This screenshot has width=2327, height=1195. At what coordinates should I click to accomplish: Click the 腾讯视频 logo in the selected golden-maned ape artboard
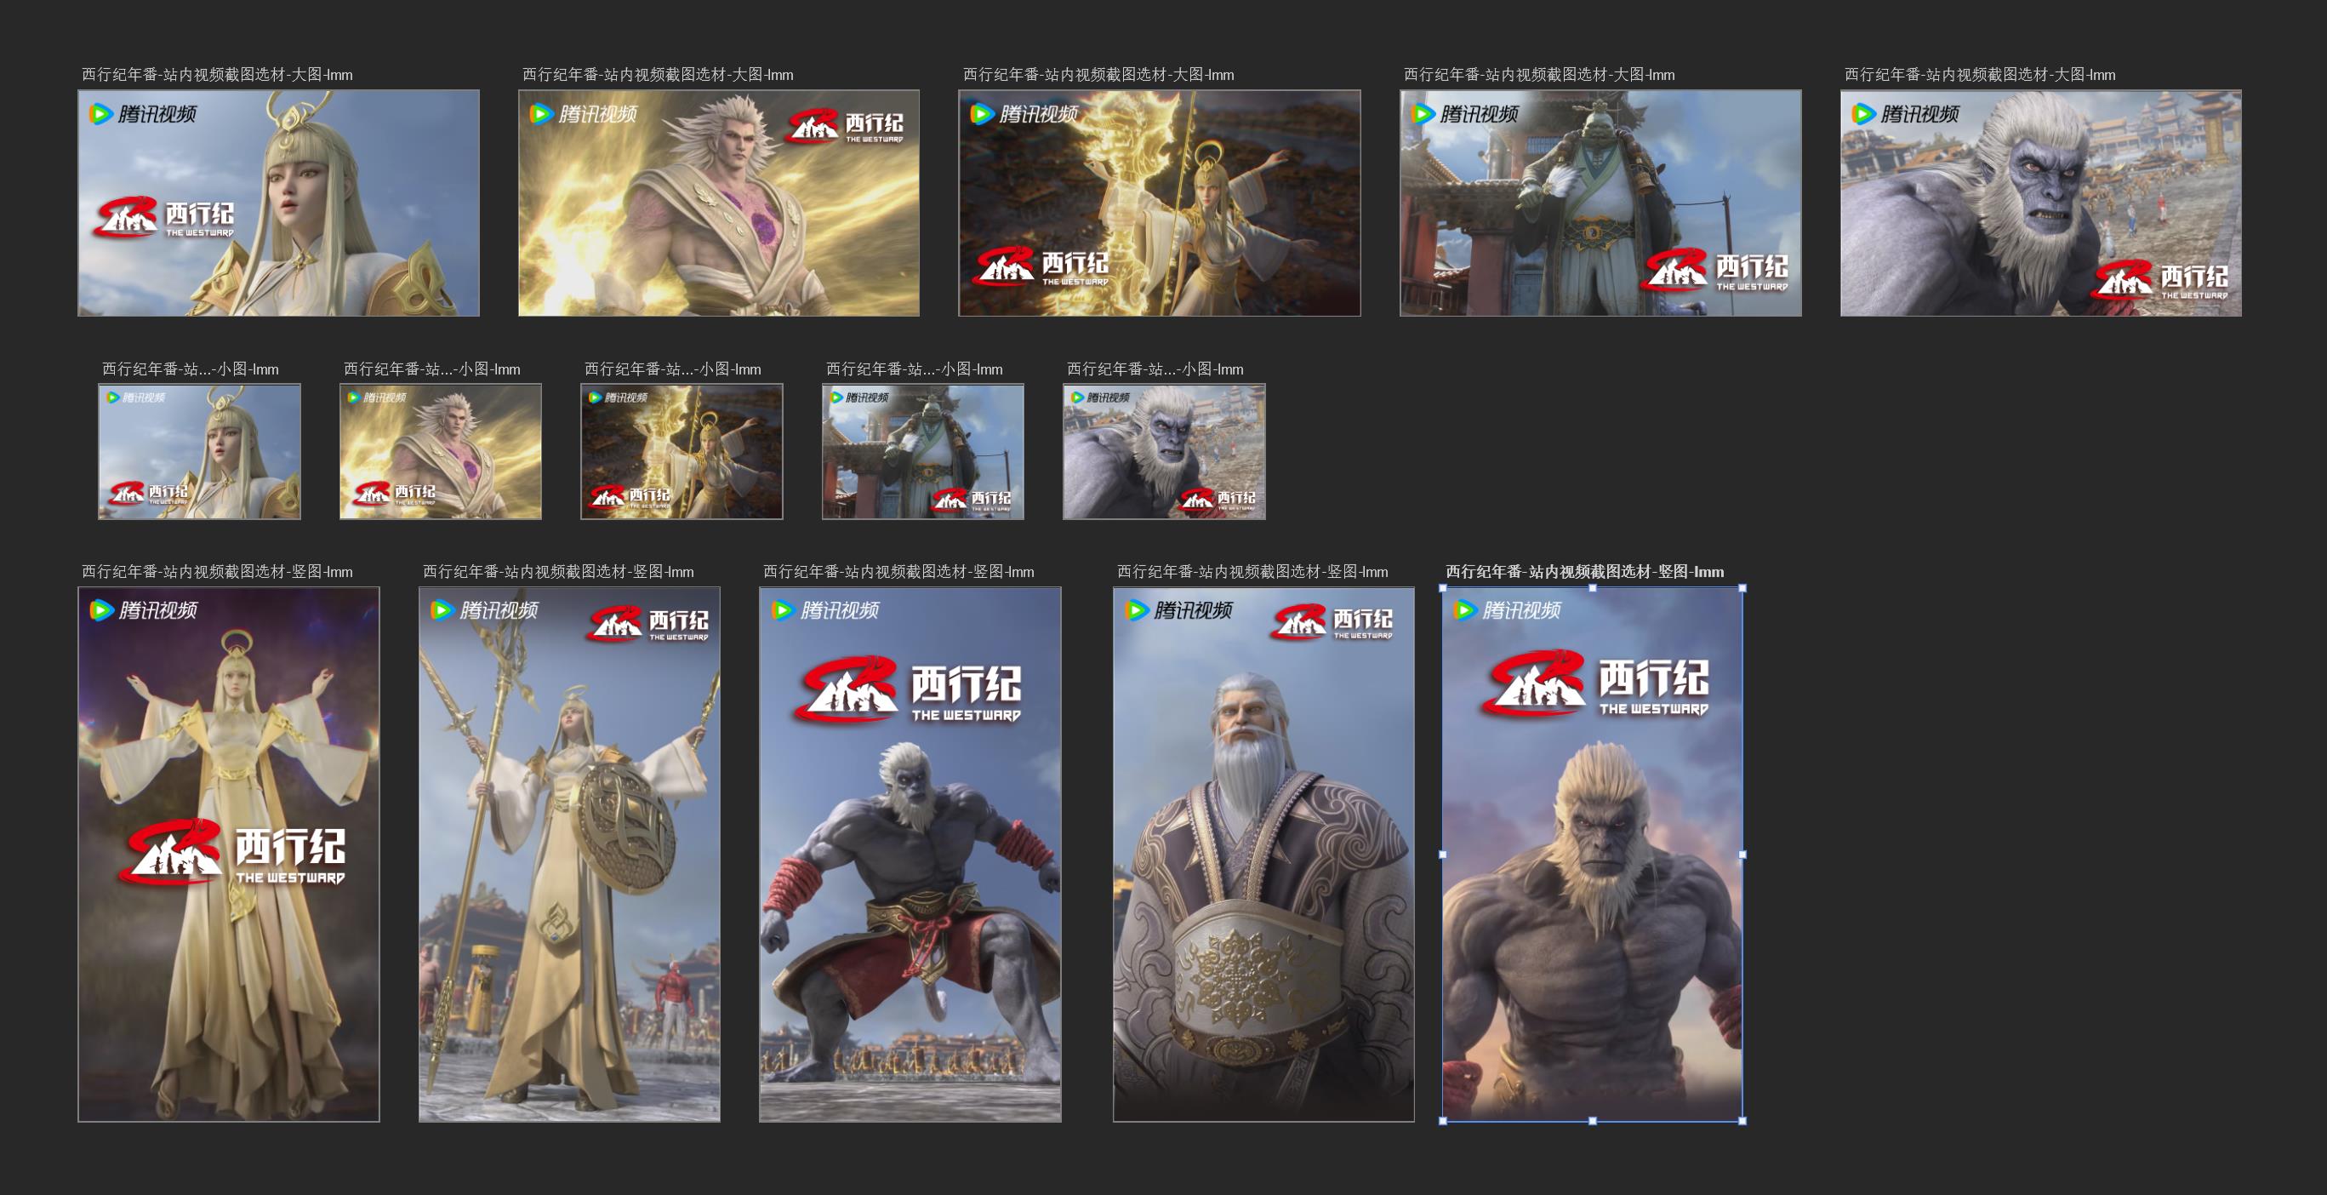[1507, 610]
